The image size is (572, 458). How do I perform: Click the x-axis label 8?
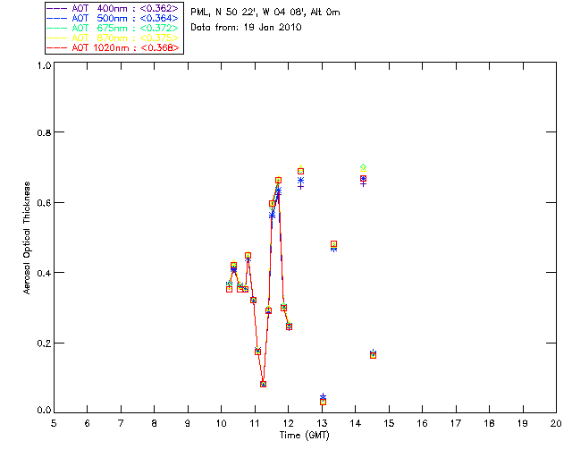(155, 423)
